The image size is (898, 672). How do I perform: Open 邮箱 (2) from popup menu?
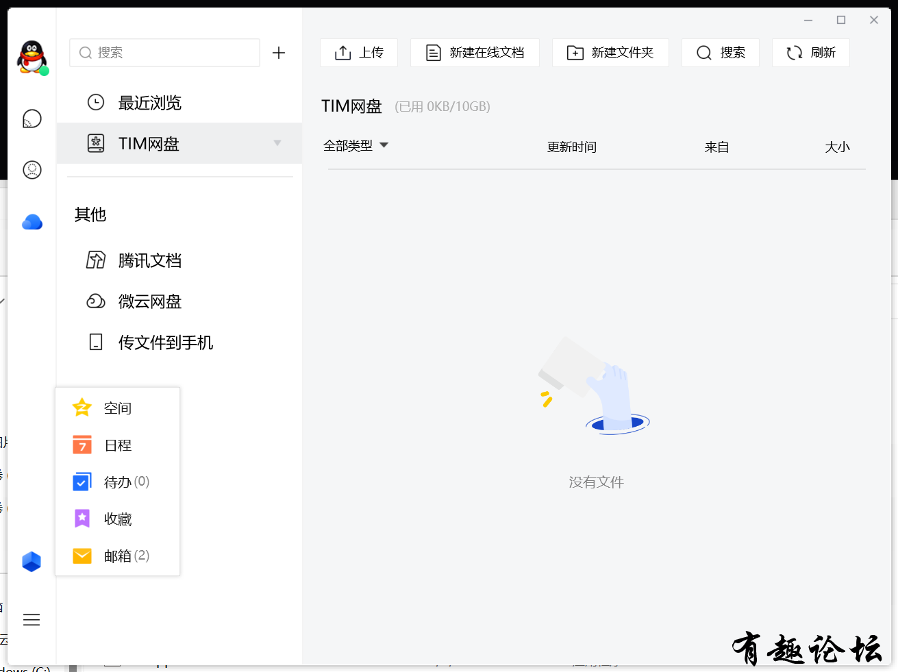(118, 556)
